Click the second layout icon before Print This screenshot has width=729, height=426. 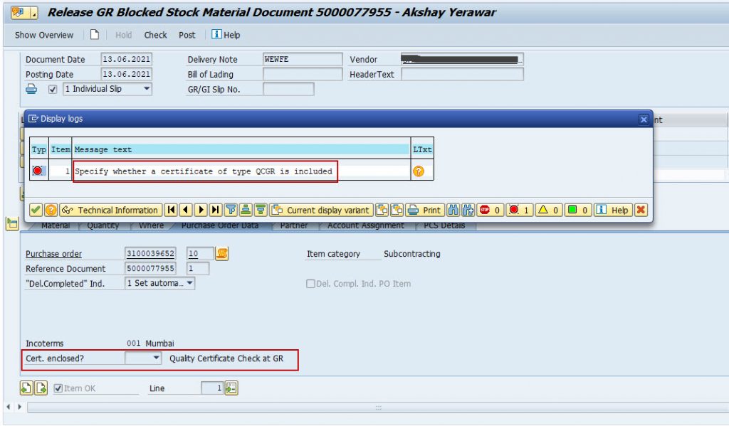397,210
